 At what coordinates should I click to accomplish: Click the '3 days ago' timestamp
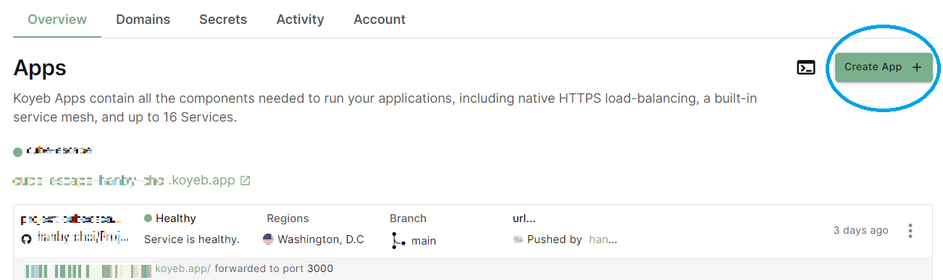pos(860,231)
